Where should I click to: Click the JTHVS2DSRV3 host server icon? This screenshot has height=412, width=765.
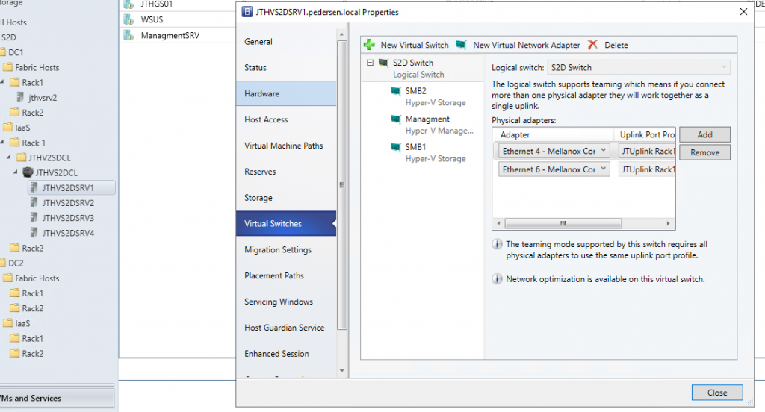point(34,218)
